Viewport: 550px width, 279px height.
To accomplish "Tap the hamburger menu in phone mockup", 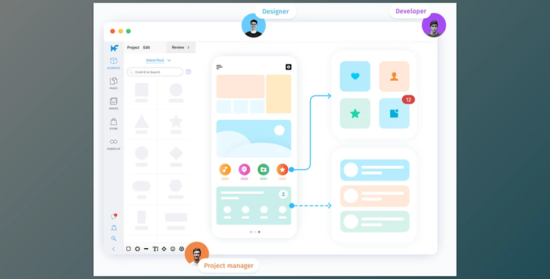I will click(219, 67).
